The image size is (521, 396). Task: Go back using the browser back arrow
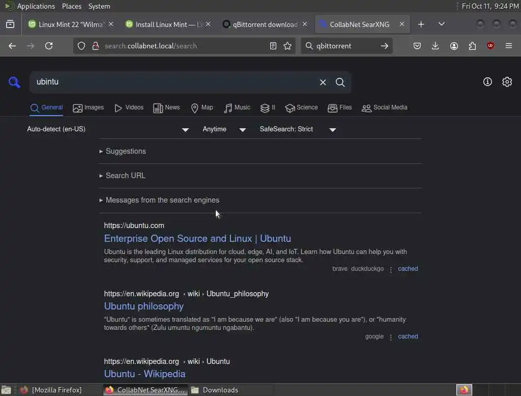tap(12, 46)
